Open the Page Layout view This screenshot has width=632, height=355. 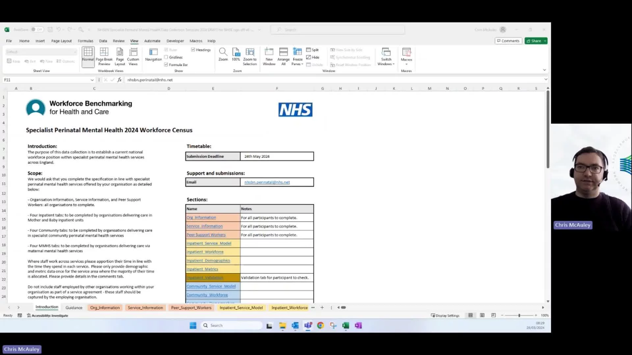(120, 57)
